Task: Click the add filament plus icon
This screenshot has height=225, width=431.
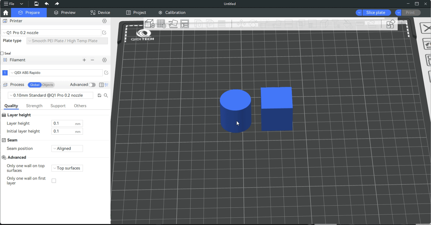Action: coord(84,60)
